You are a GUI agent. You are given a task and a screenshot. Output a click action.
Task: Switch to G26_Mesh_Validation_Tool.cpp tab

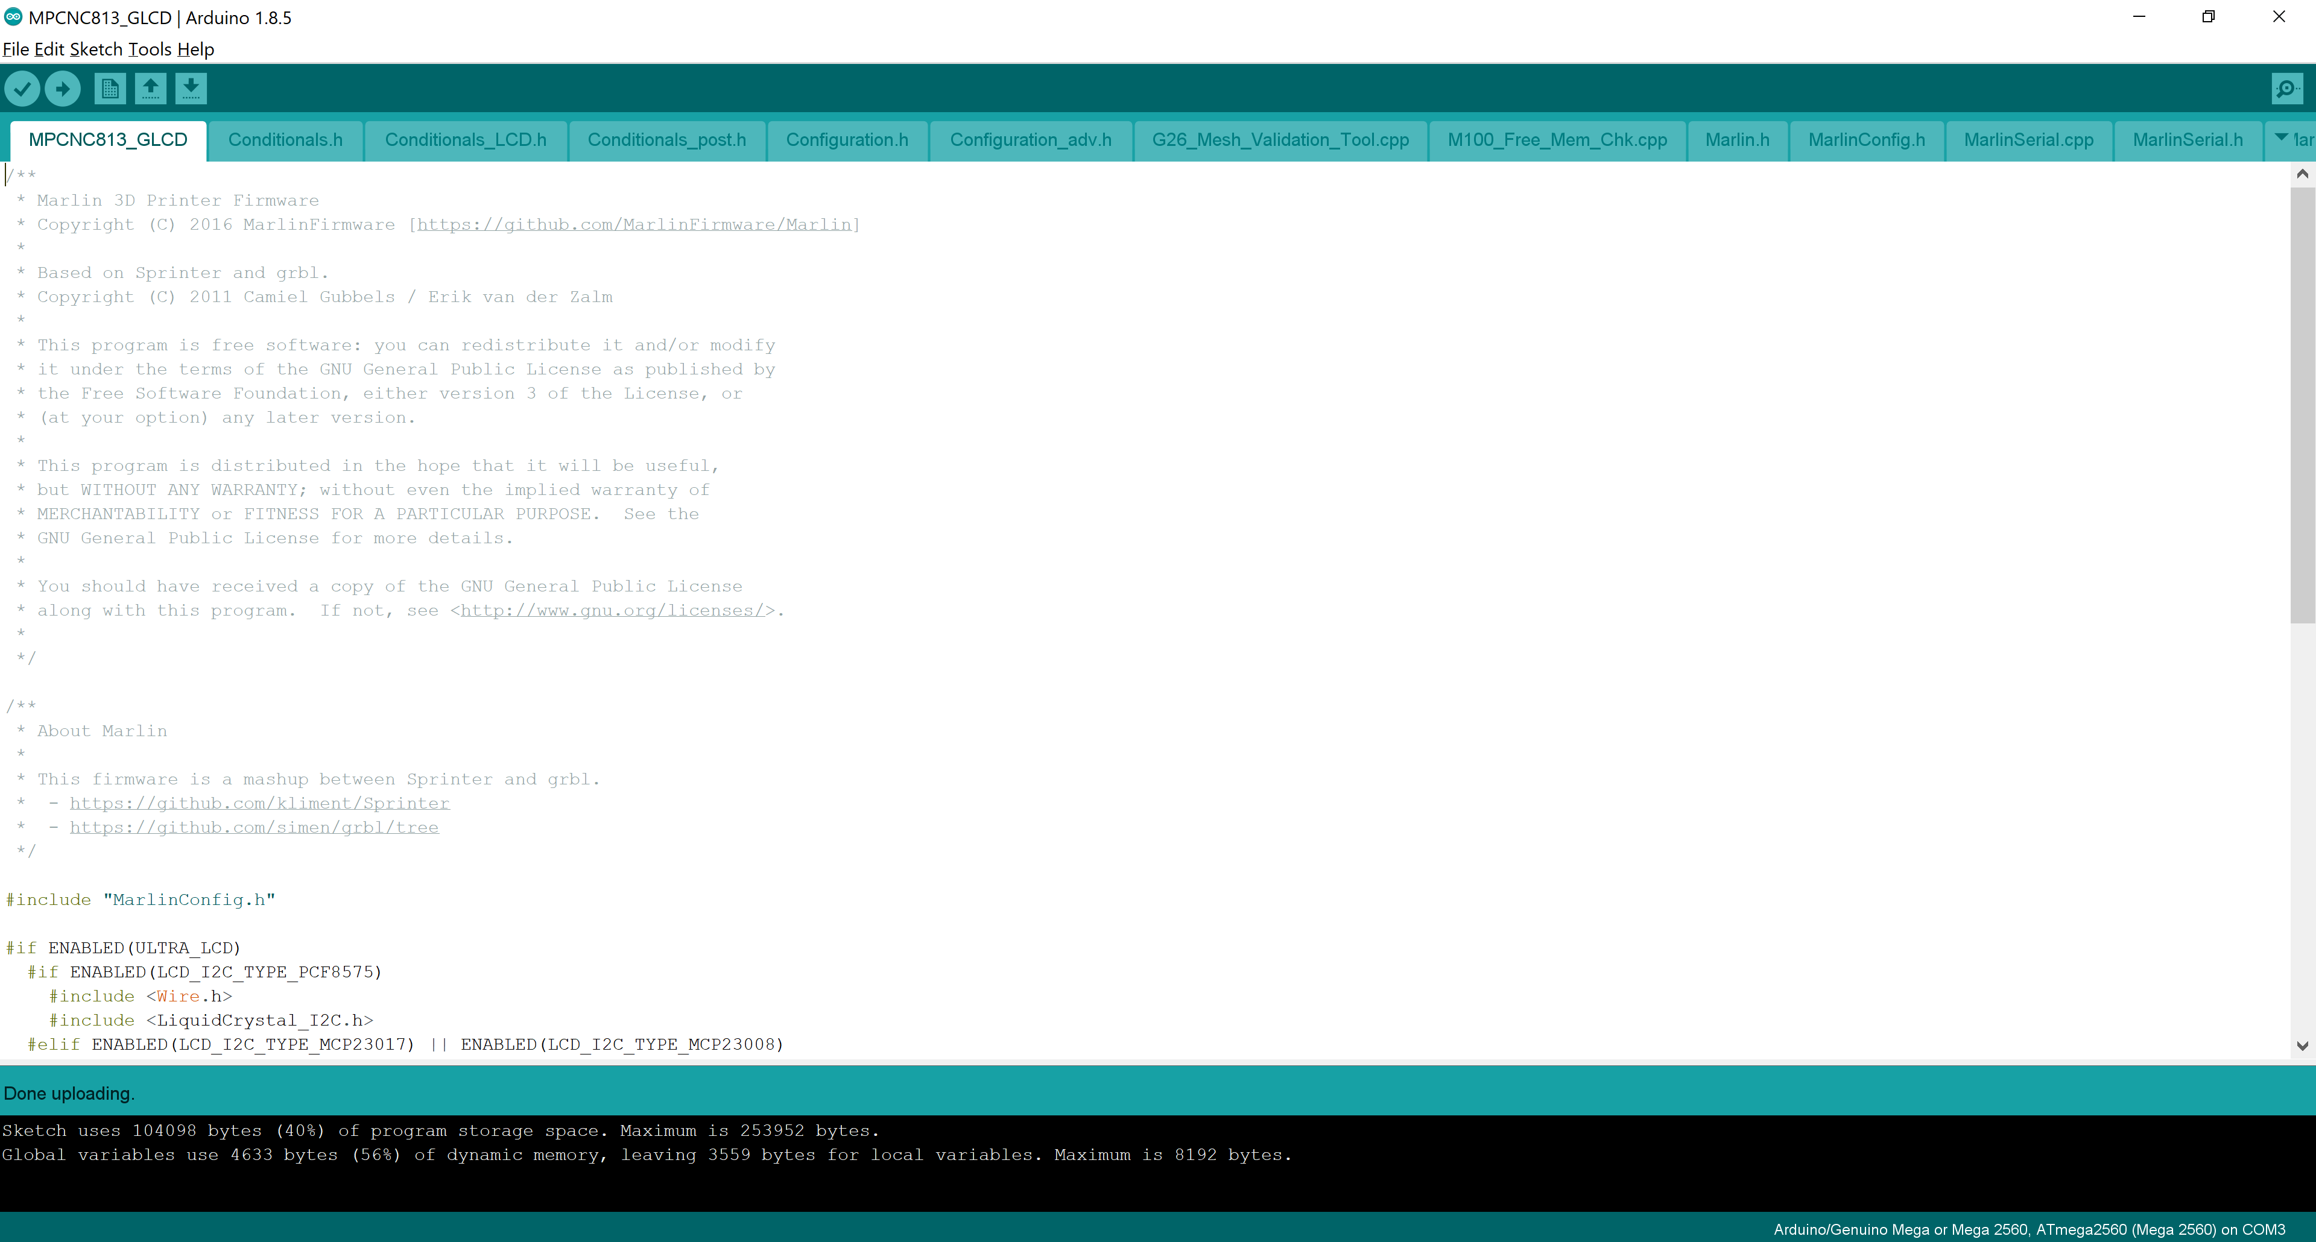pos(1280,140)
